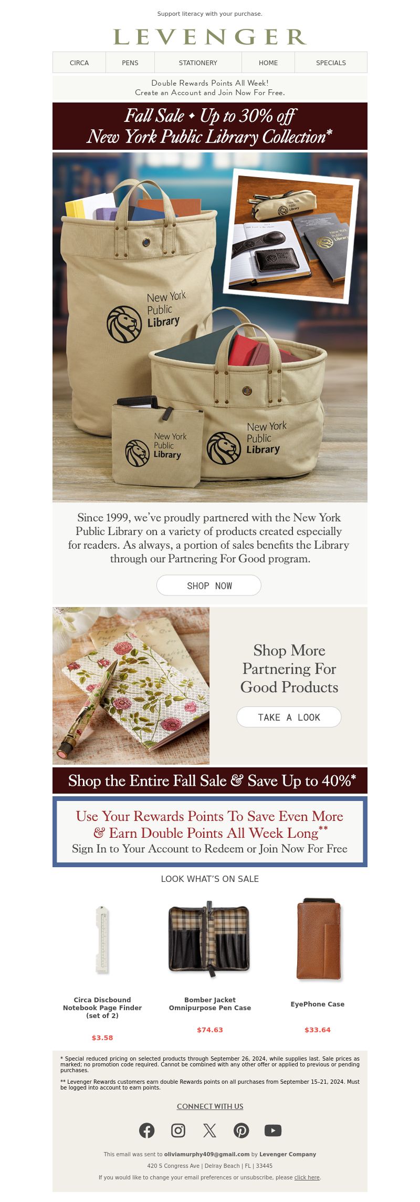Open the Pinterest icon link
420x1202 pixels.
tap(241, 1130)
